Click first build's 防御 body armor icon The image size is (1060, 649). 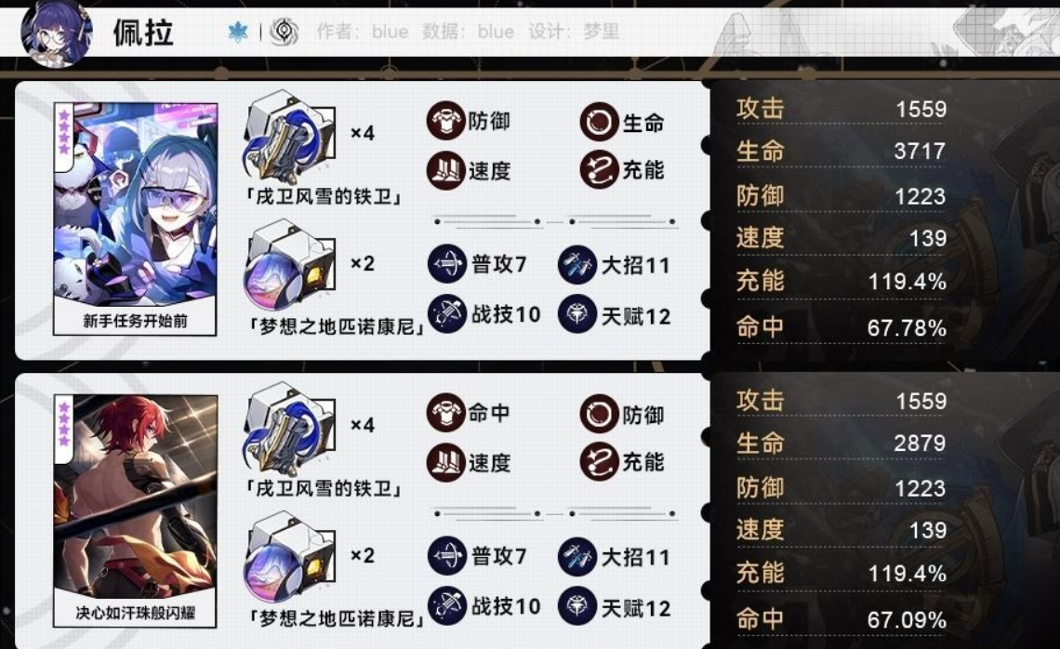445,120
